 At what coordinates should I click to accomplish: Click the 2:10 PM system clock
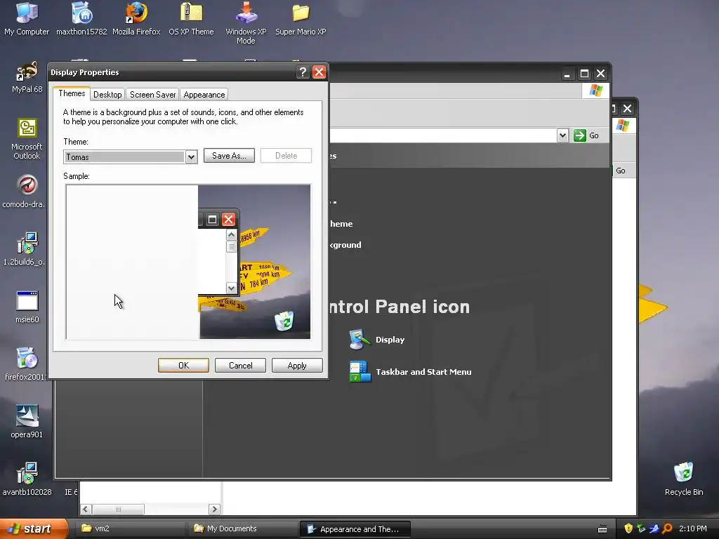[693, 528]
